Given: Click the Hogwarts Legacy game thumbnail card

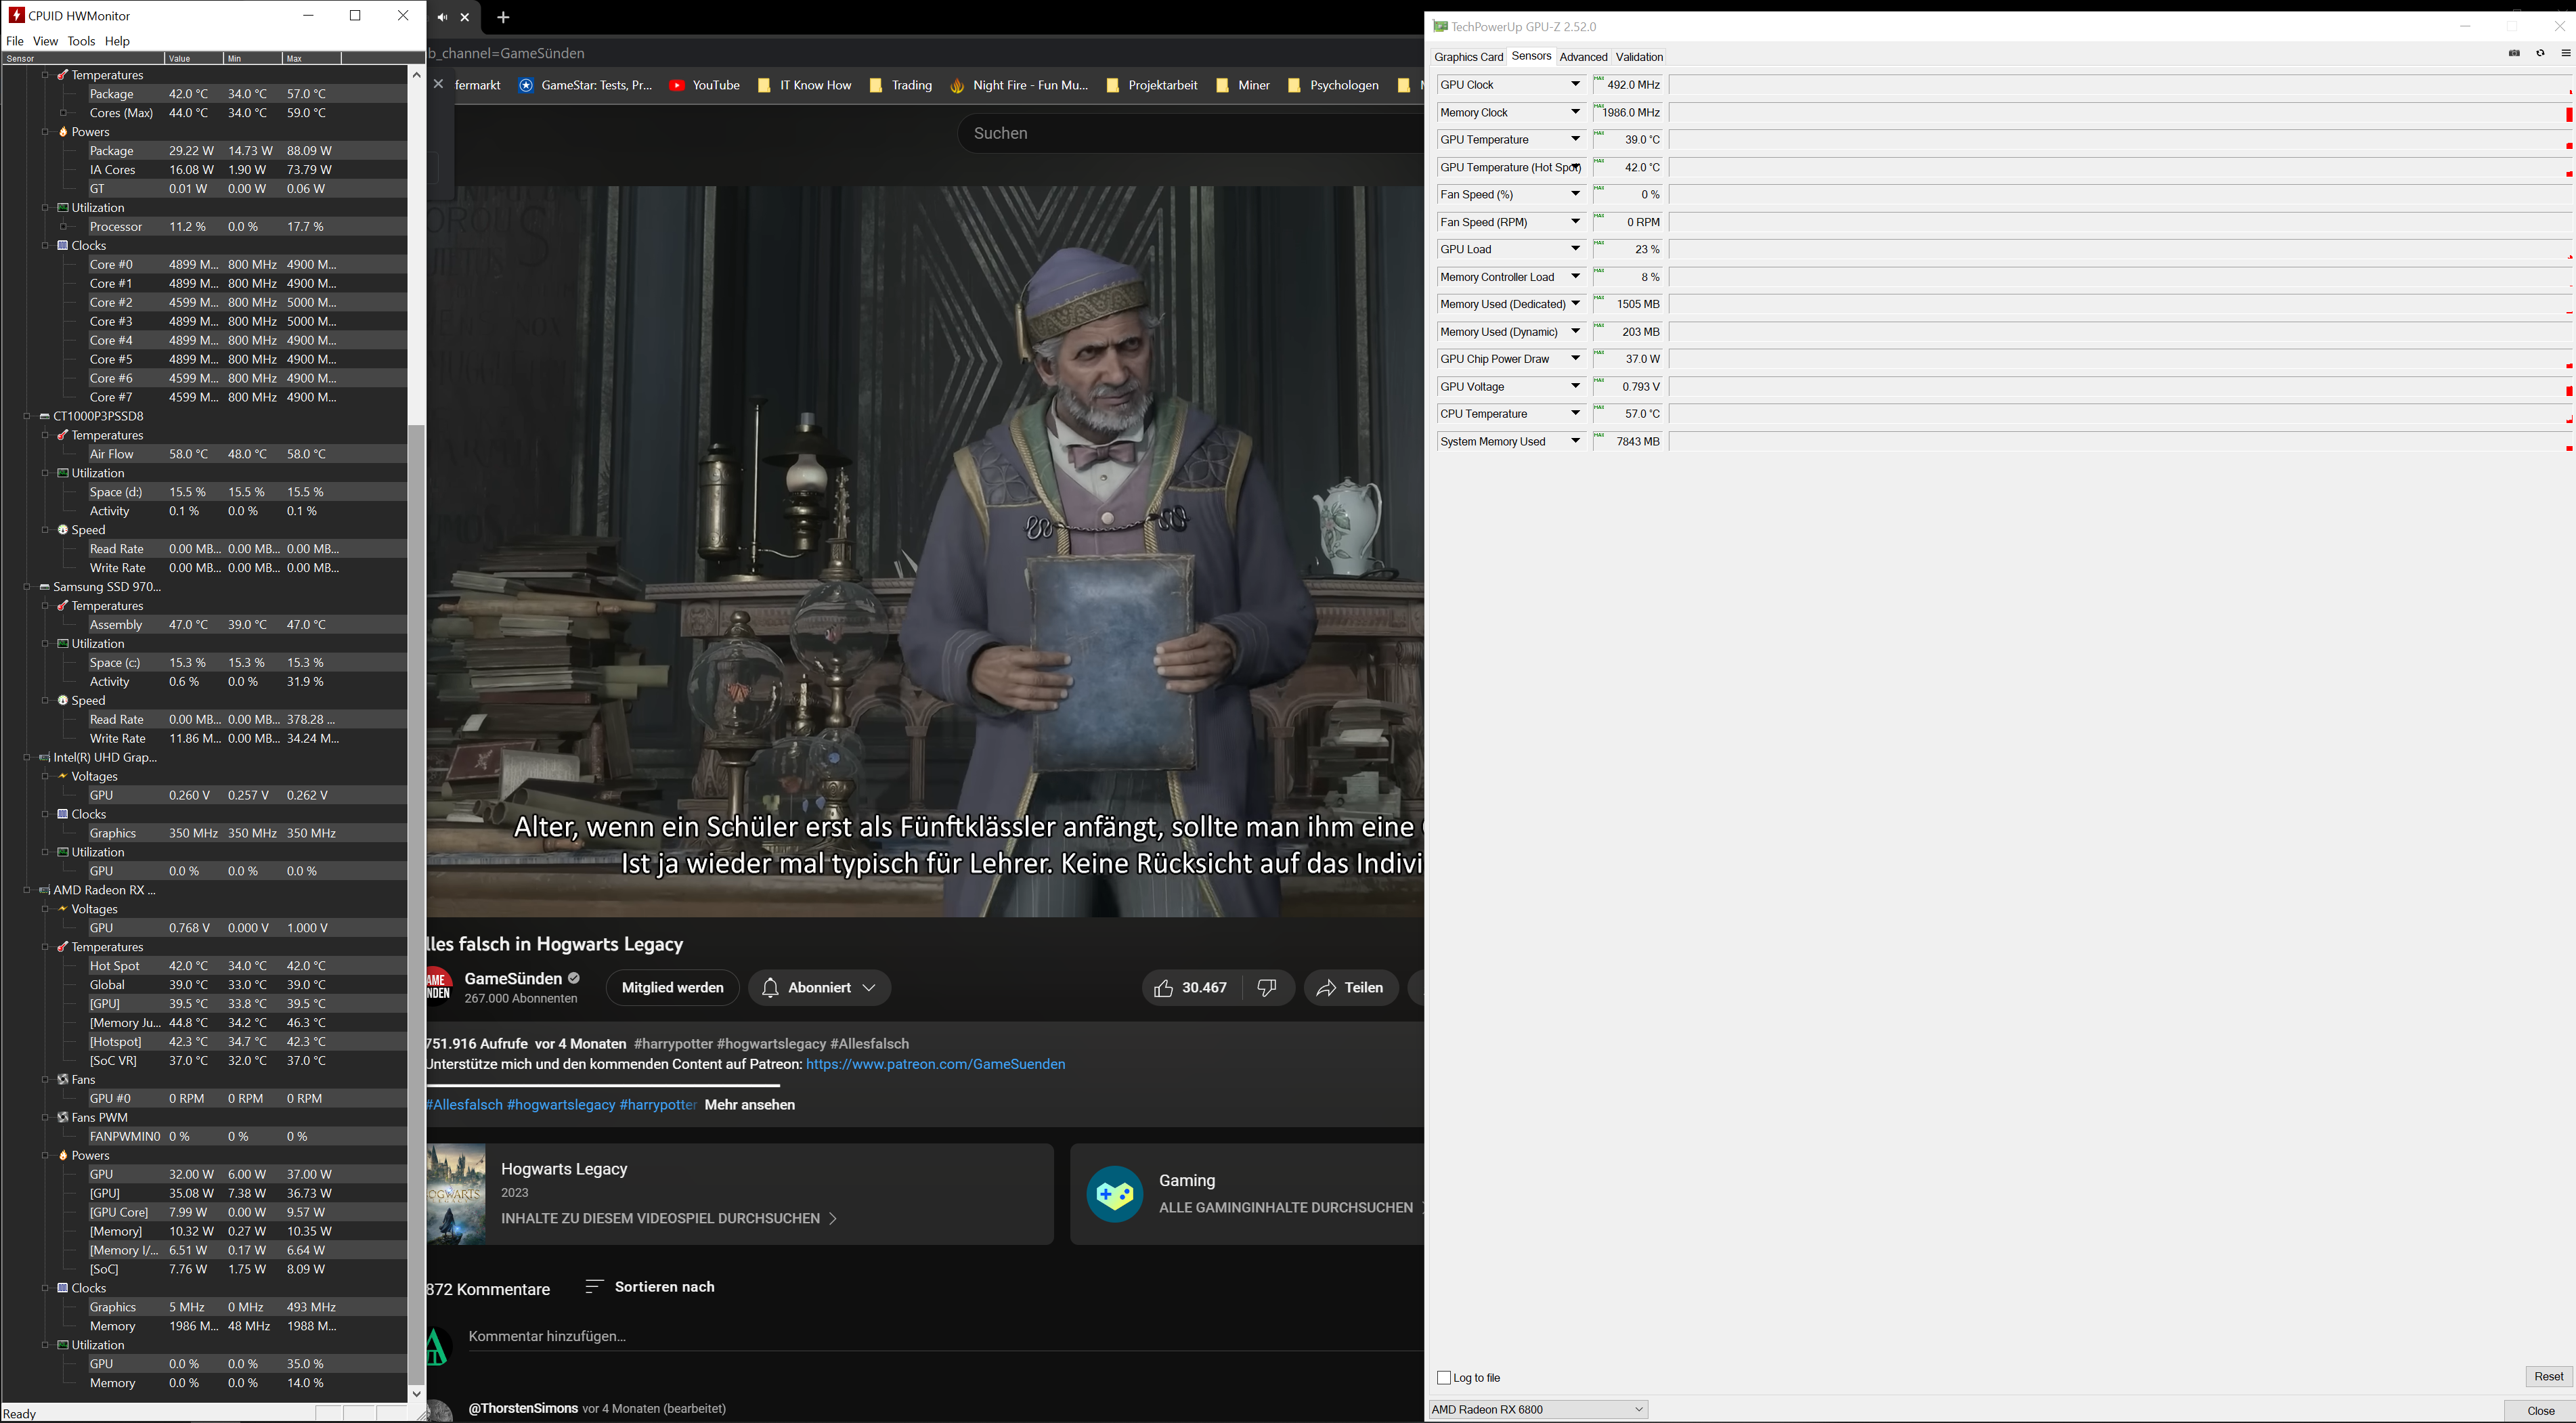Looking at the screenshot, I should tap(740, 1194).
